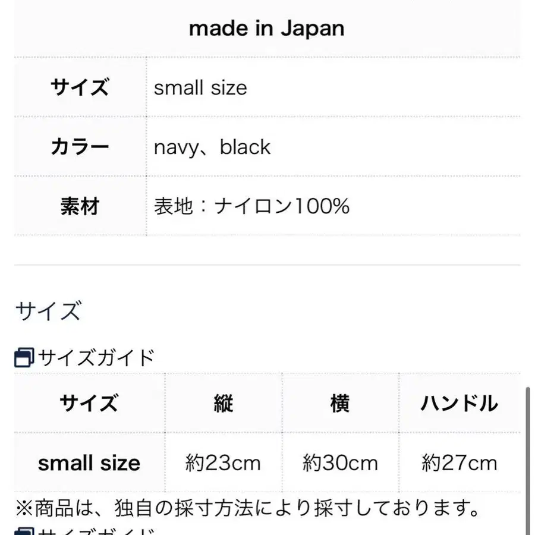Click the 素材 row header cell

[80, 206]
